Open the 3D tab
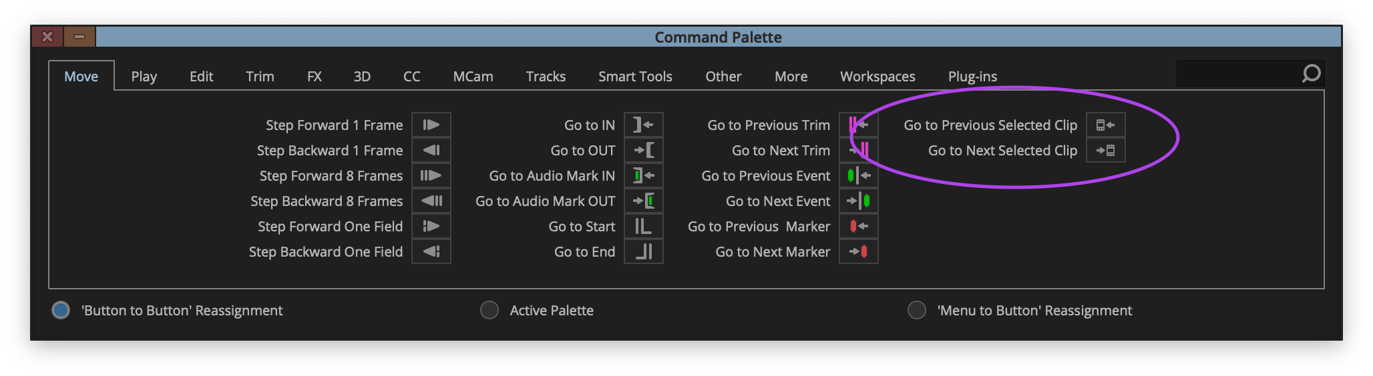The image size is (1373, 376). pos(362,76)
